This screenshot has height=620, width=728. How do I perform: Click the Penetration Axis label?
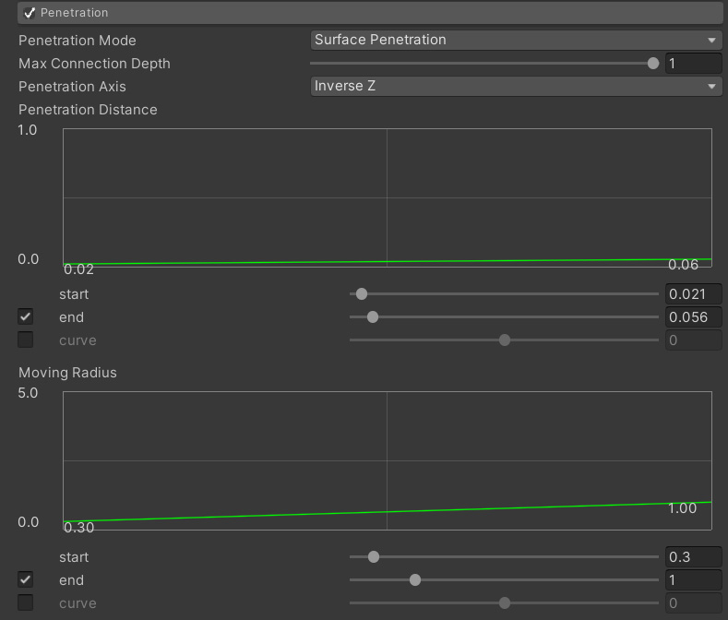coord(72,87)
